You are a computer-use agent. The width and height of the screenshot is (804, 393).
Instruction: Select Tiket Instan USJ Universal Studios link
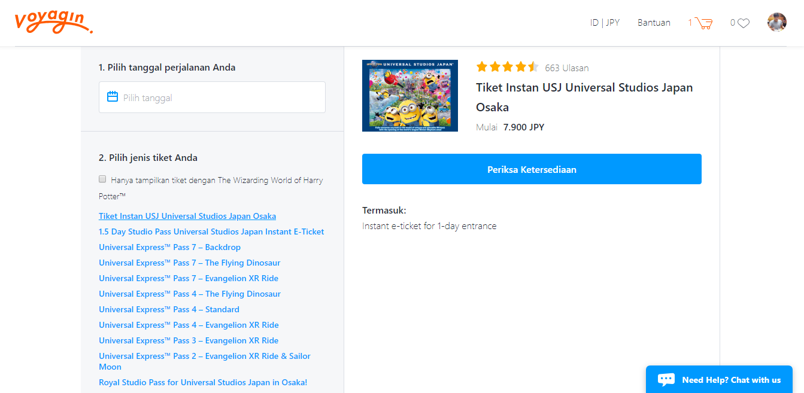187,216
